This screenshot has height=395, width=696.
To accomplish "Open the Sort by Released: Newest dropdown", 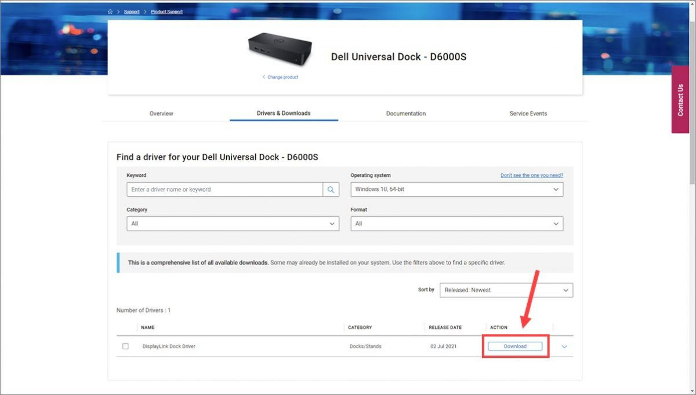I will click(506, 290).
